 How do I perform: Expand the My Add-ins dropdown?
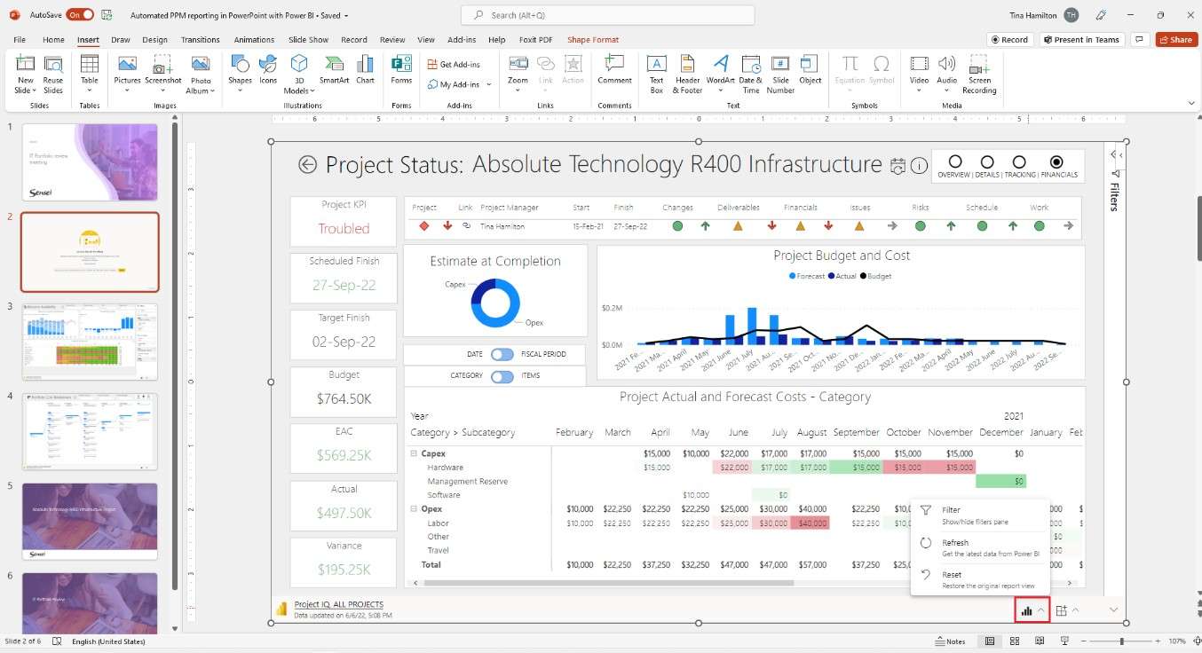(x=488, y=85)
